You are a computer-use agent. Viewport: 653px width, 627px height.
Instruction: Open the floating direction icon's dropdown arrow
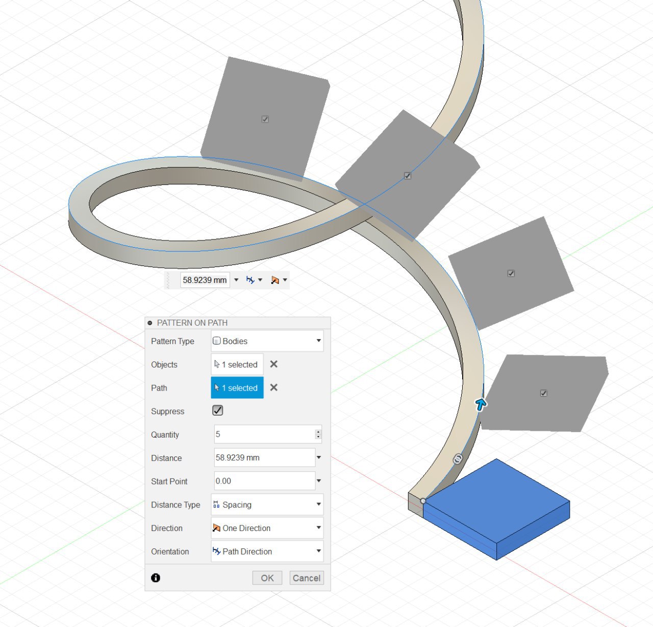(285, 280)
